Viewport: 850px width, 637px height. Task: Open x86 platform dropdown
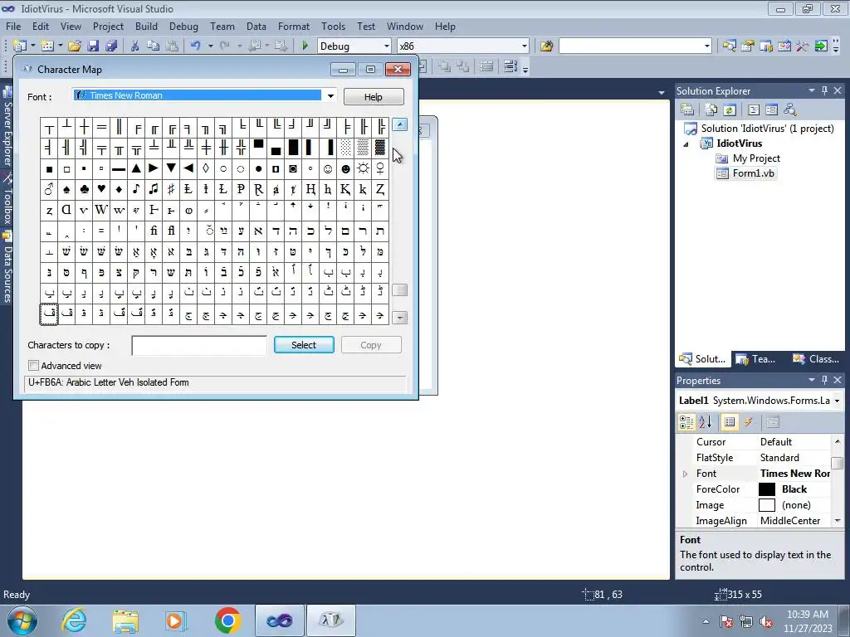pos(525,46)
